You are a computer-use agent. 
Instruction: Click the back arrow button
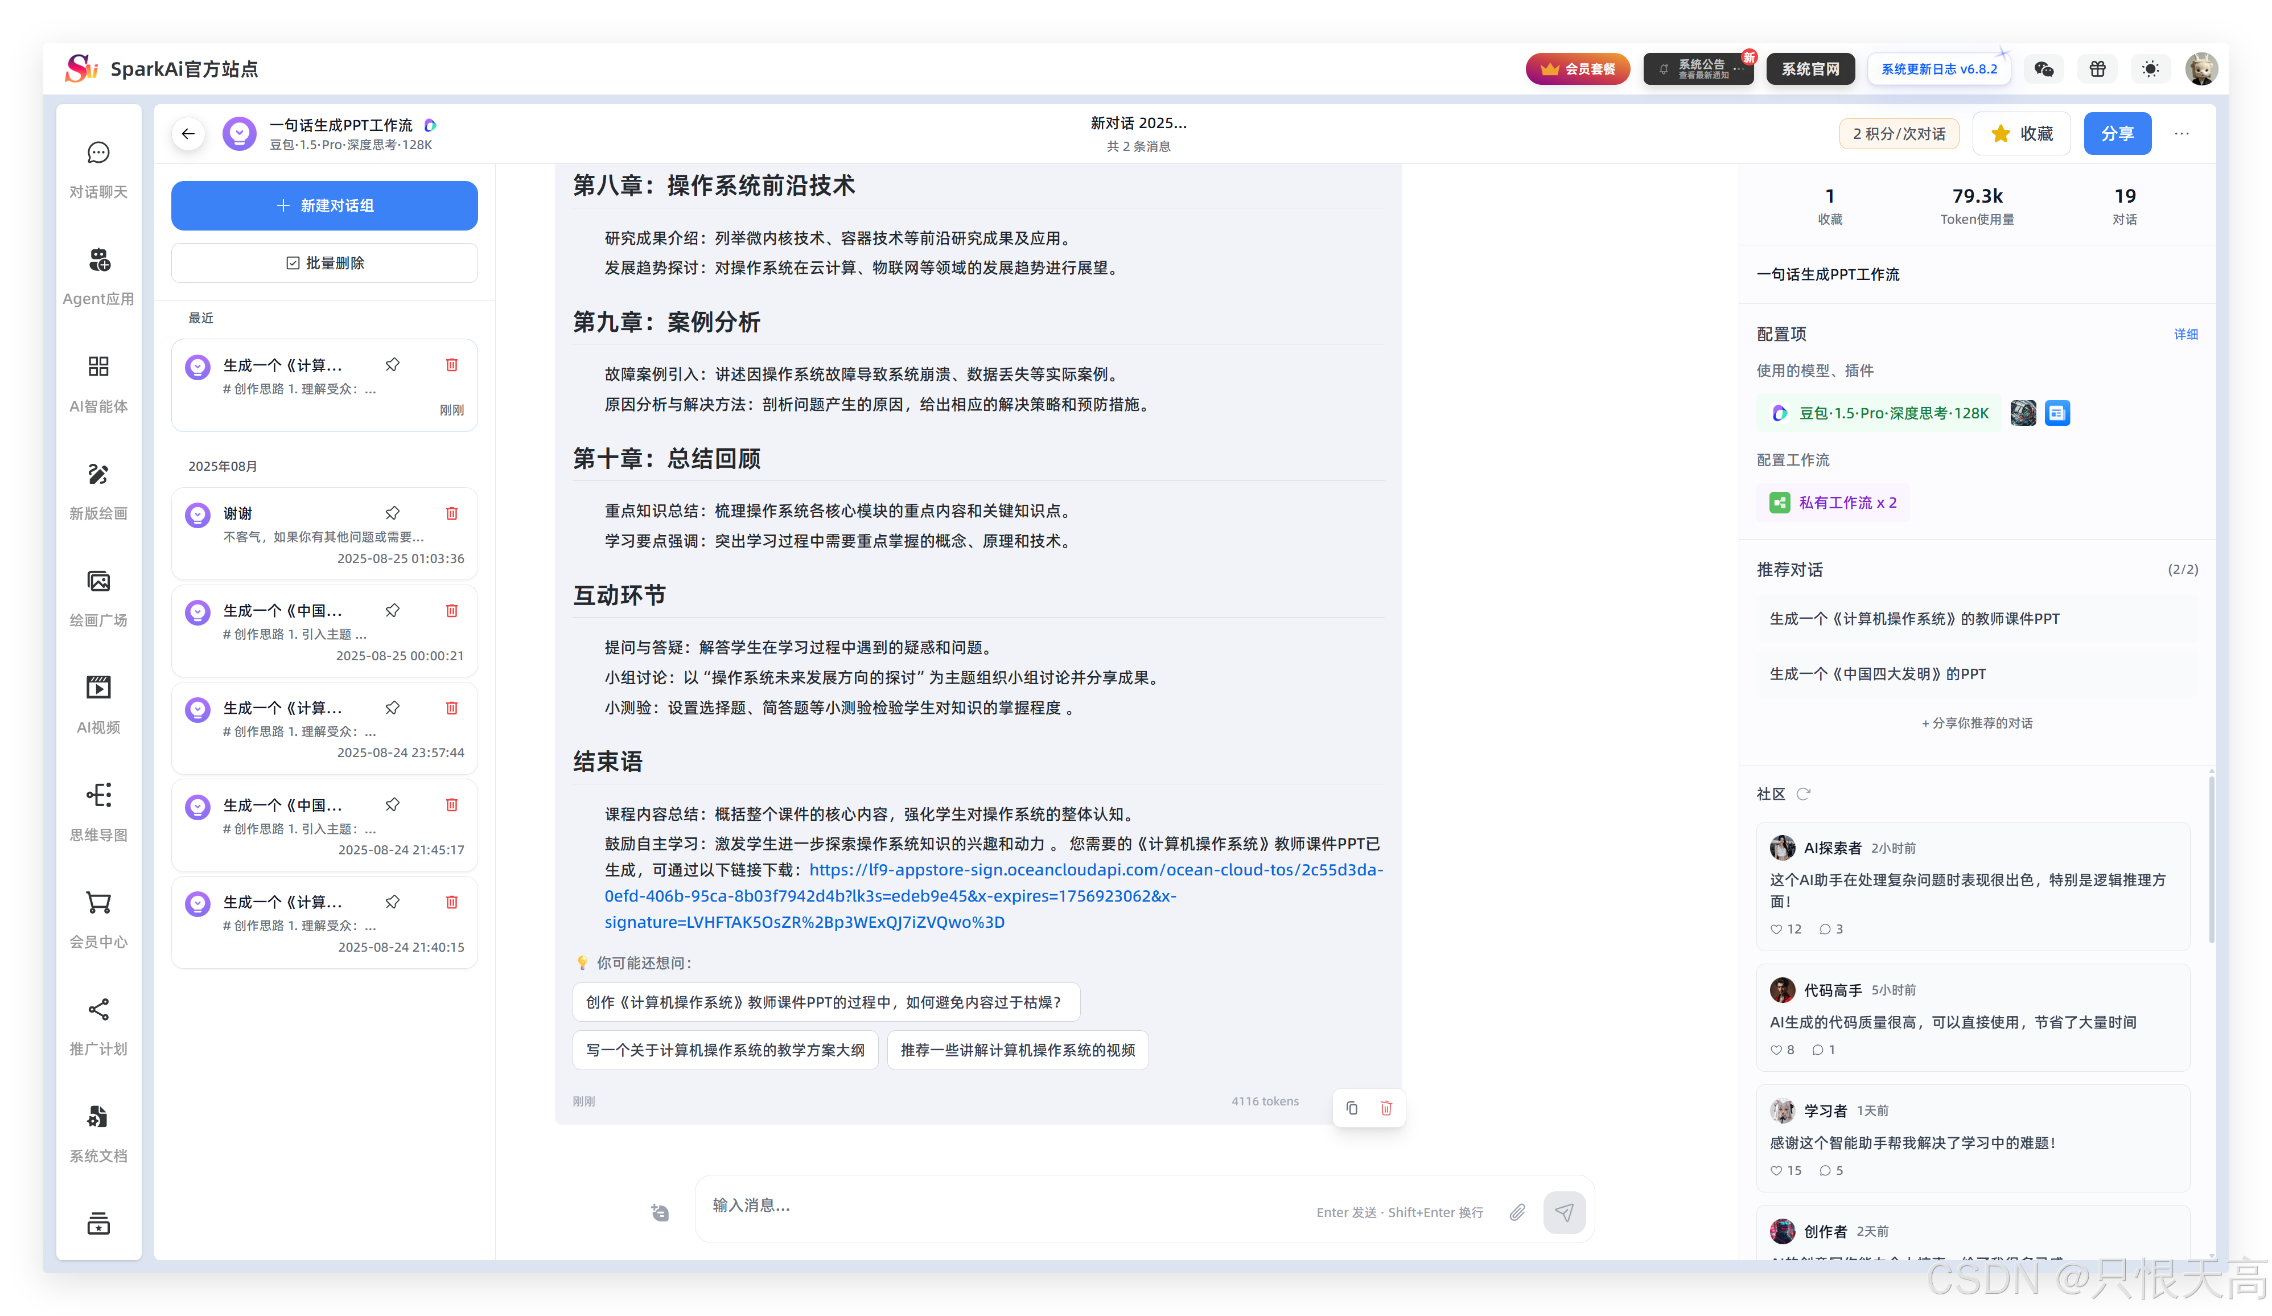(187, 134)
